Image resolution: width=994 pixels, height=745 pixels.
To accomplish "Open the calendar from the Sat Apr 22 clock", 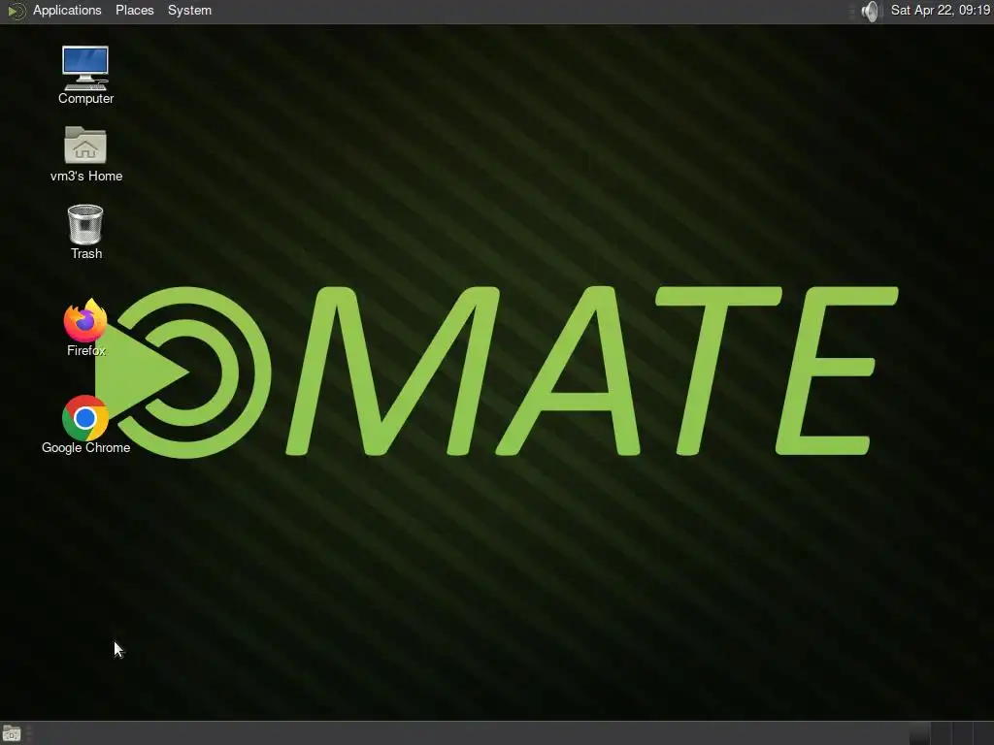I will 940,10.
